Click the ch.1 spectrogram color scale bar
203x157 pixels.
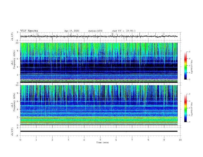(185, 66)
